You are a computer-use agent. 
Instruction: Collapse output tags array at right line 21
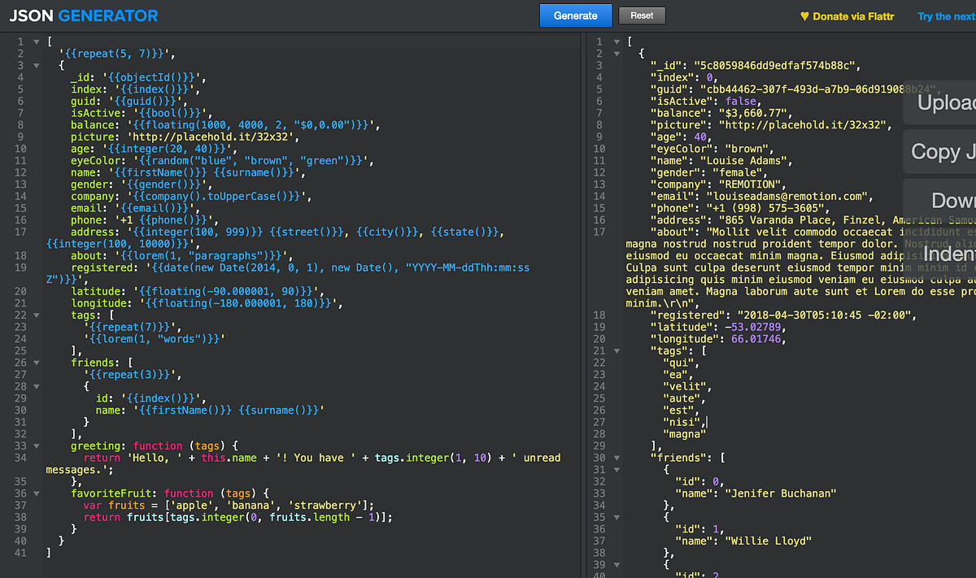click(616, 350)
